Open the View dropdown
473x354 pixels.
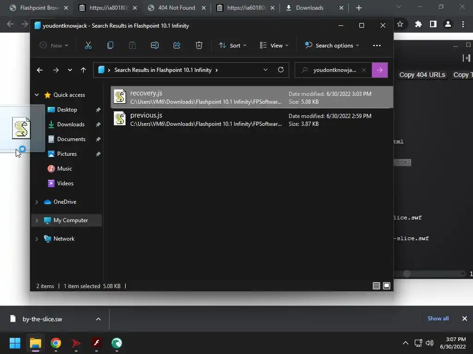pyautogui.click(x=274, y=46)
